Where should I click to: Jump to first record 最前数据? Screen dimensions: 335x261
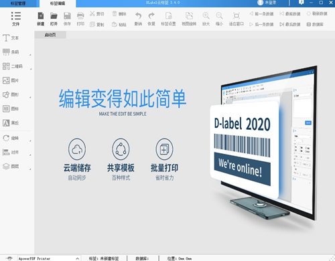click(x=290, y=14)
